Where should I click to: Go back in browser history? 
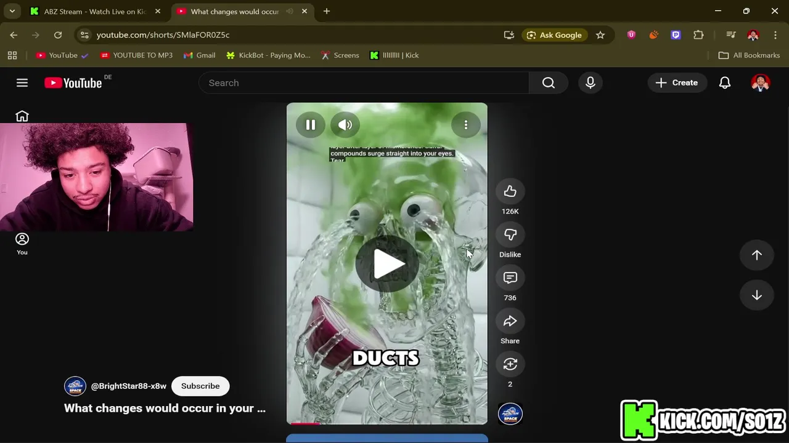[14, 35]
